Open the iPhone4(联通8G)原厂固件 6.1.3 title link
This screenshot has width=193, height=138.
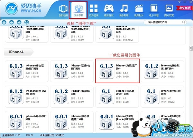pyautogui.click(x=80, y=67)
